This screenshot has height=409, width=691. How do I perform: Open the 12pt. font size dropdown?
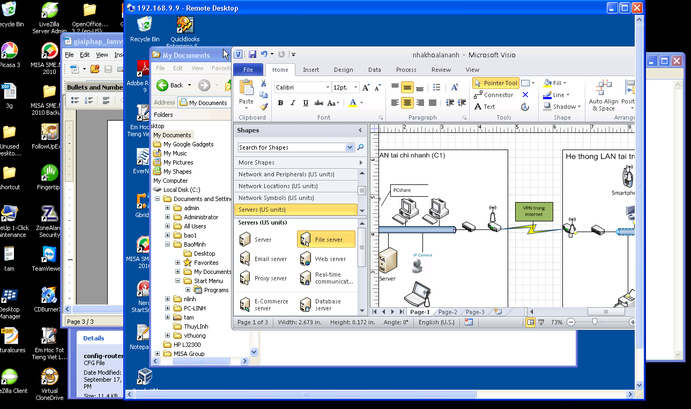[355, 87]
